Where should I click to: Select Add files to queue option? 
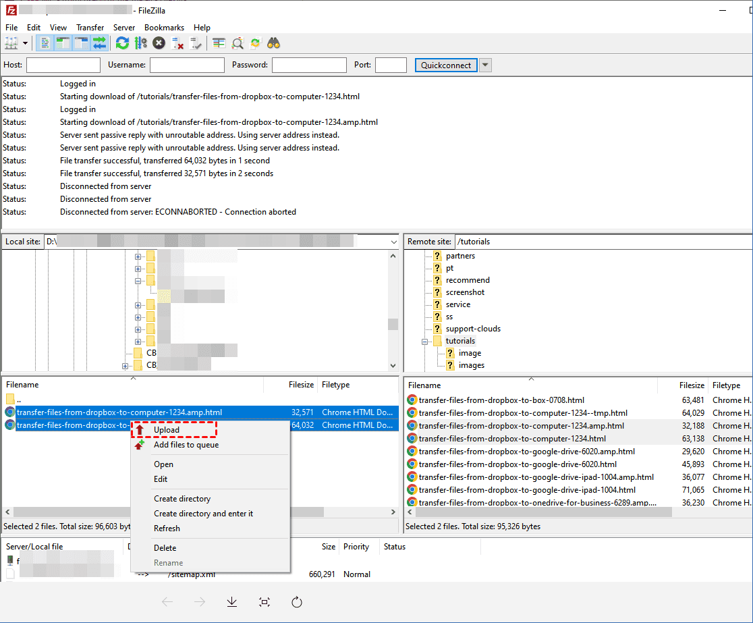tap(186, 445)
